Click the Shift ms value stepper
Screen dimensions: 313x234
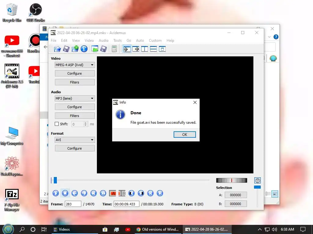pyautogui.click(x=86, y=124)
